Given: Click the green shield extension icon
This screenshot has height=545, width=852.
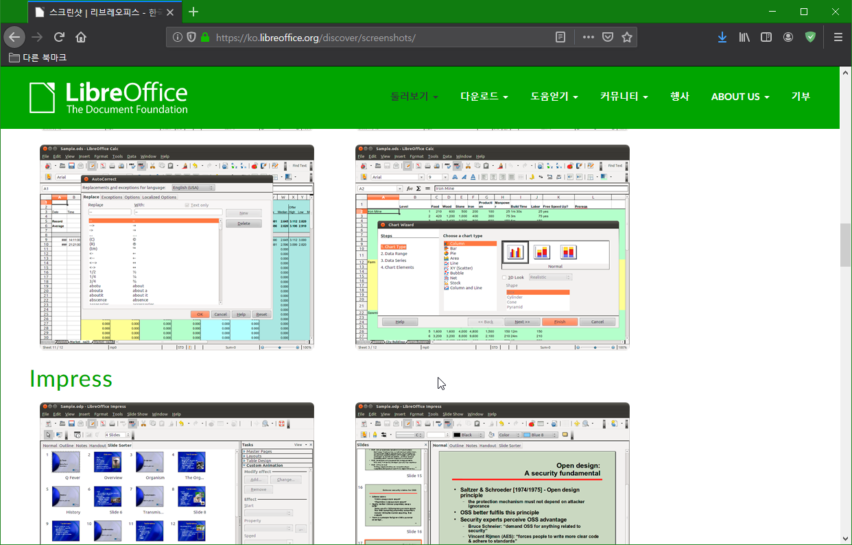Looking at the screenshot, I should pyautogui.click(x=810, y=37).
